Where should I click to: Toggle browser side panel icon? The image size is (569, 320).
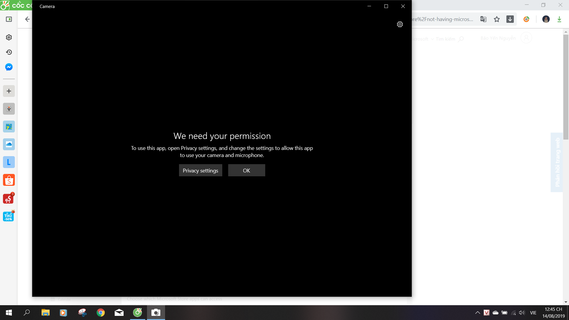tap(9, 19)
